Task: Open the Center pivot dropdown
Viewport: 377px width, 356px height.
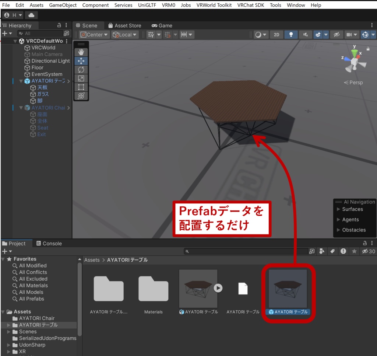Action: point(93,34)
